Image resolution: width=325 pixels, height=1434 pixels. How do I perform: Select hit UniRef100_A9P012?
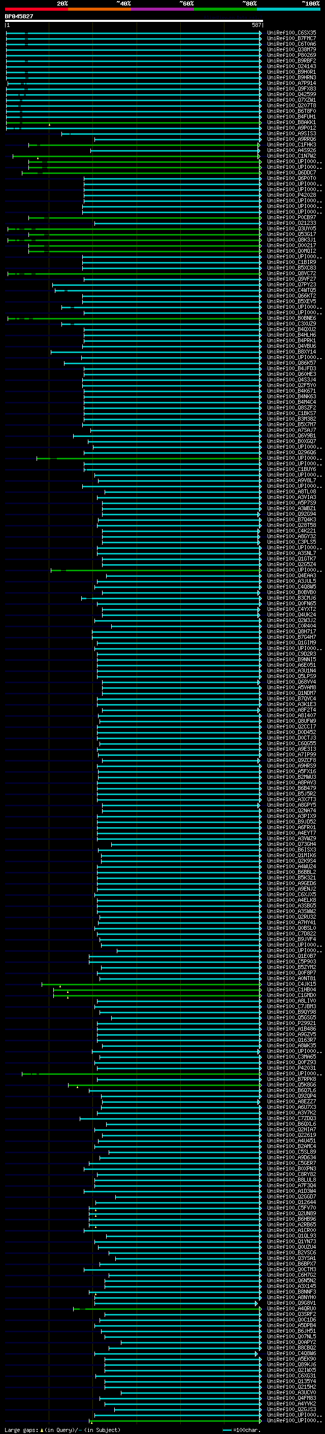pos(291,128)
